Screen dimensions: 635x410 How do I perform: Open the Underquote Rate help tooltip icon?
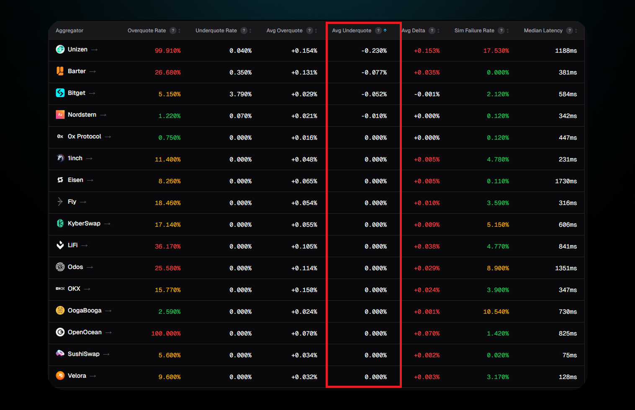point(244,31)
